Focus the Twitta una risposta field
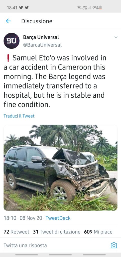Viewport: 121px width, 257px height. [x=55, y=245]
